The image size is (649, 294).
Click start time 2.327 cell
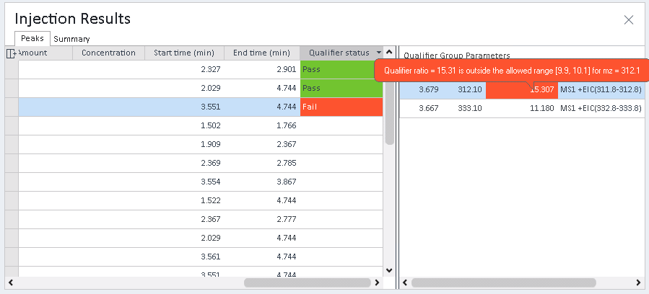[x=184, y=69]
